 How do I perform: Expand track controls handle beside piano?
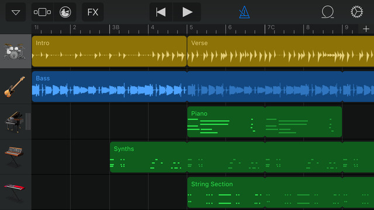coord(28,121)
